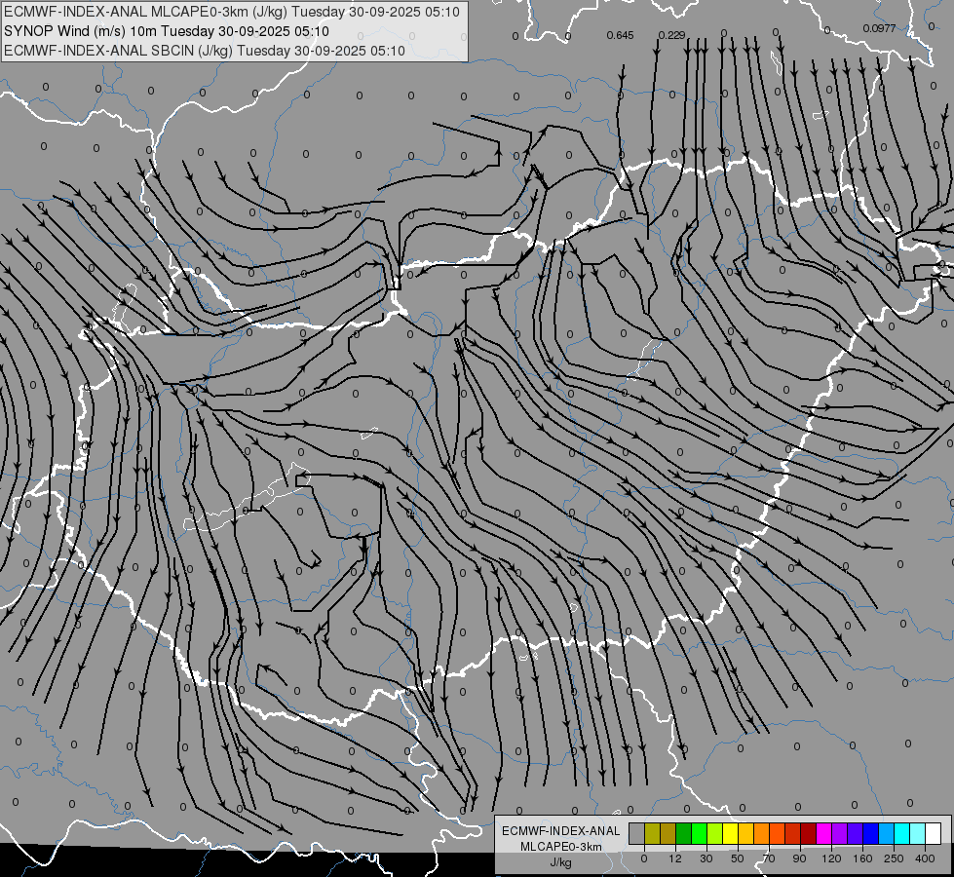Viewport: 954px width, 877px height.
Task: Click the legend label 50
Action: pos(738,858)
